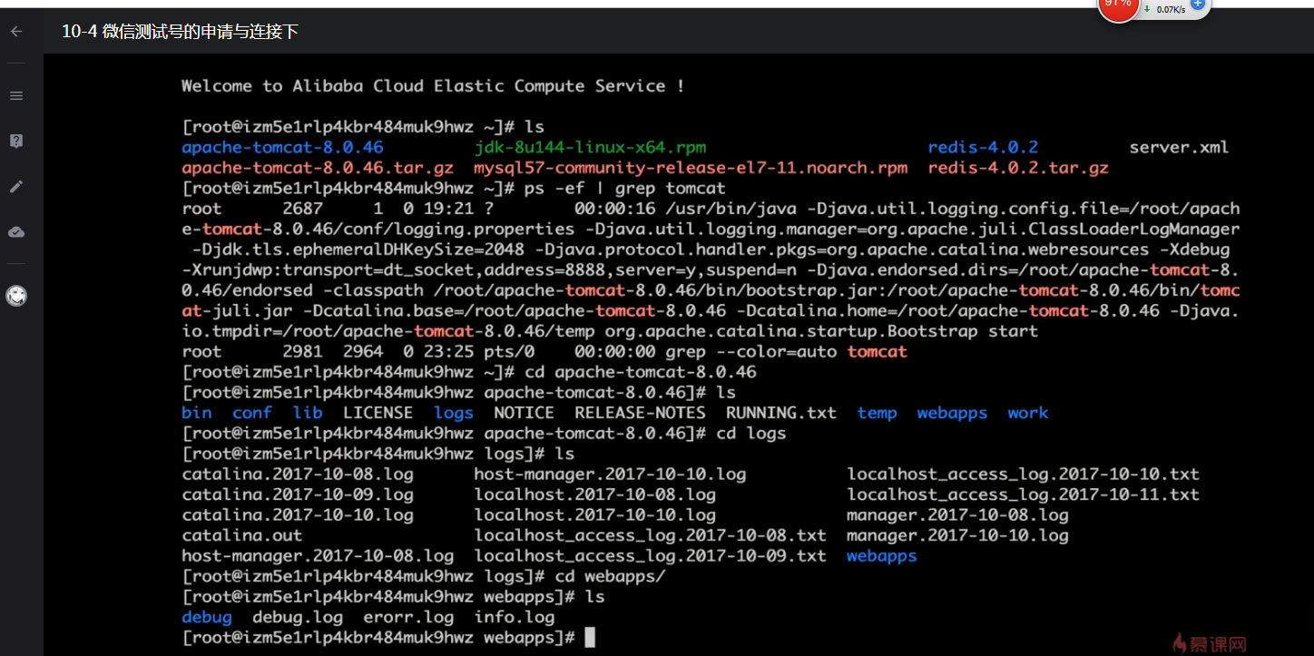
Task: Click catalina.2017-10-09.log in logs listing
Action: click(298, 495)
